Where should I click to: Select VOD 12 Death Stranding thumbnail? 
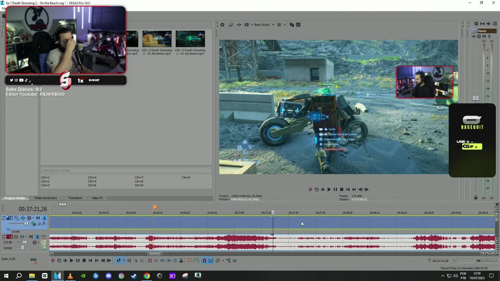point(157,39)
